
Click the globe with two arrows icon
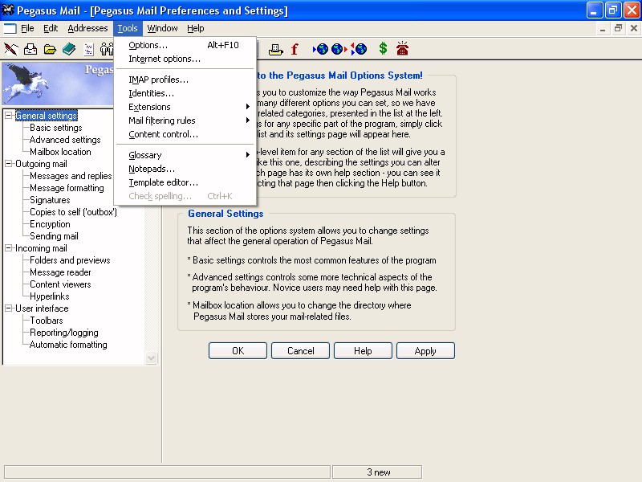tap(359, 49)
